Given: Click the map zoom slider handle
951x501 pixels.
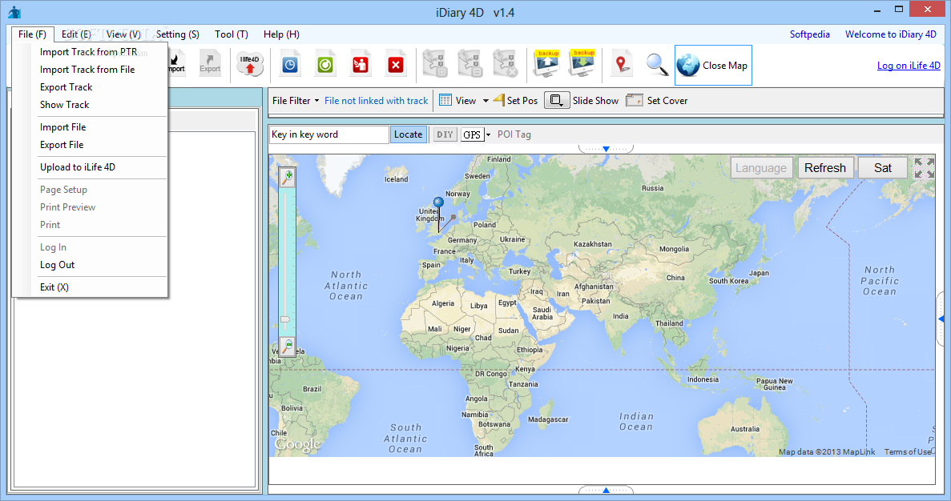Looking at the screenshot, I should [x=285, y=319].
